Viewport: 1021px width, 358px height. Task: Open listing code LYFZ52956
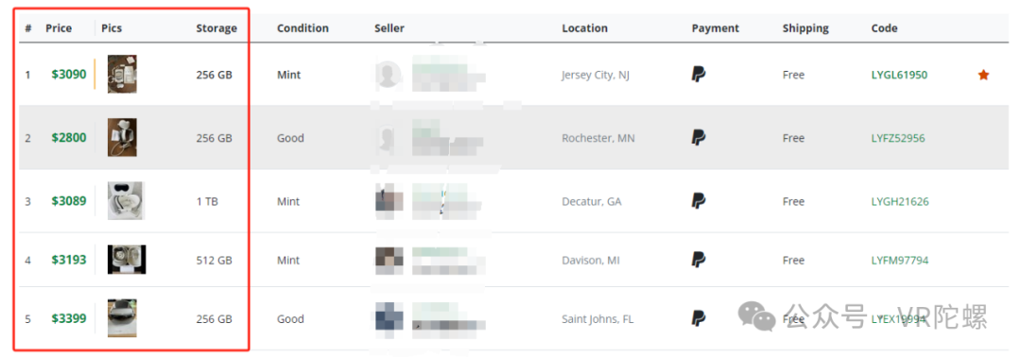point(898,138)
